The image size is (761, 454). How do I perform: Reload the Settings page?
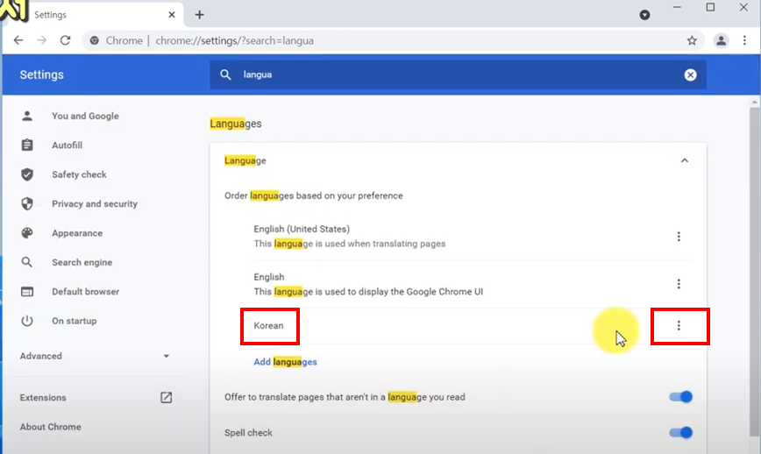point(66,40)
